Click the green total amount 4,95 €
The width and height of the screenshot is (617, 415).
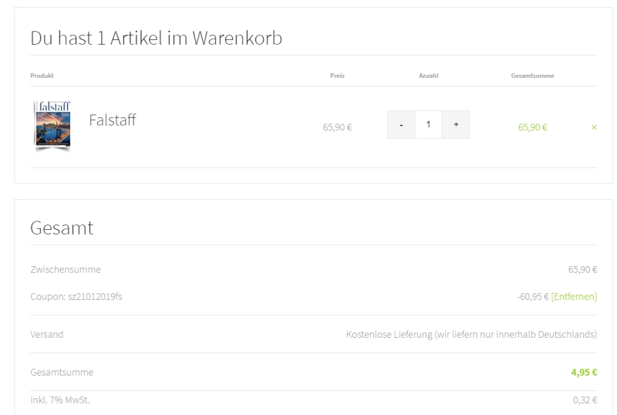(x=584, y=373)
